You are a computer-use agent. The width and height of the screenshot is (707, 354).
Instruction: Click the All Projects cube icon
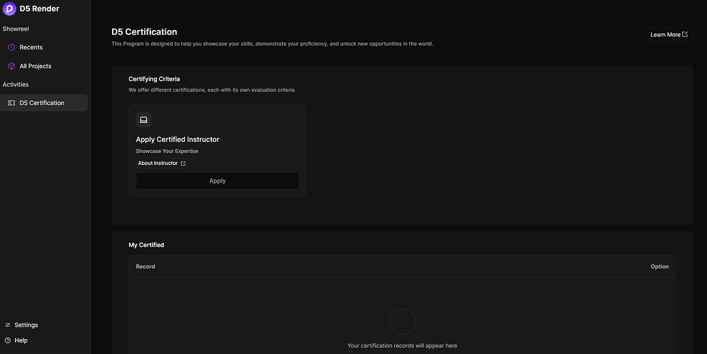(x=12, y=66)
